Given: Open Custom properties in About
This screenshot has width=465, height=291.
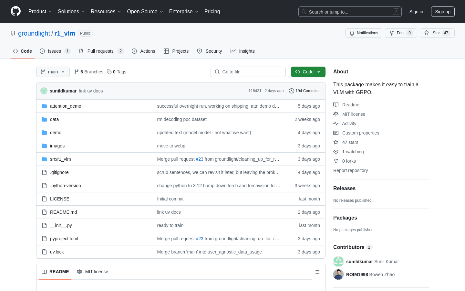Looking at the screenshot, I should [x=356, y=133].
